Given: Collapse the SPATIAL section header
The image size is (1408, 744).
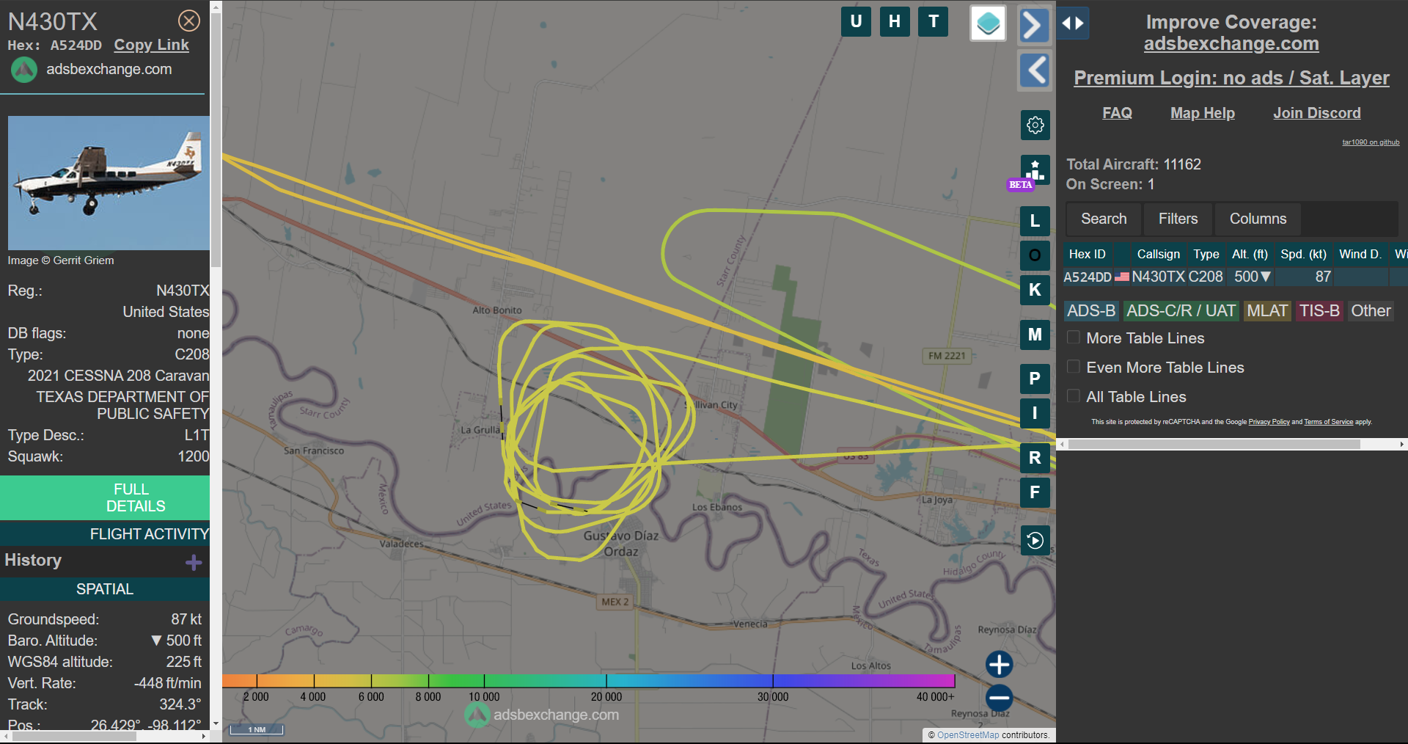Looking at the screenshot, I should pyautogui.click(x=105, y=589).
